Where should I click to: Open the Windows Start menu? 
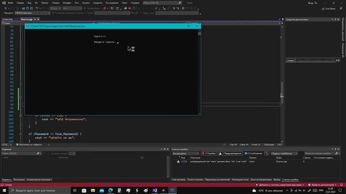pyautogui.click(x=4, y=190)
